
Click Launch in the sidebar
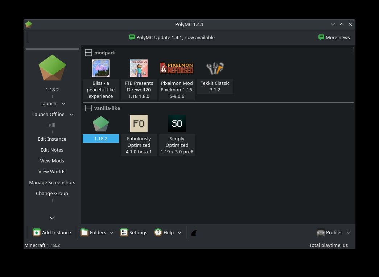(x=48, y=103)
